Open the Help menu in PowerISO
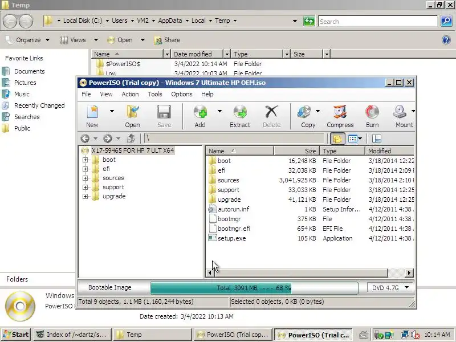This screenshot has width=456, height=342. pyautogui.click(x=207, y=94)
